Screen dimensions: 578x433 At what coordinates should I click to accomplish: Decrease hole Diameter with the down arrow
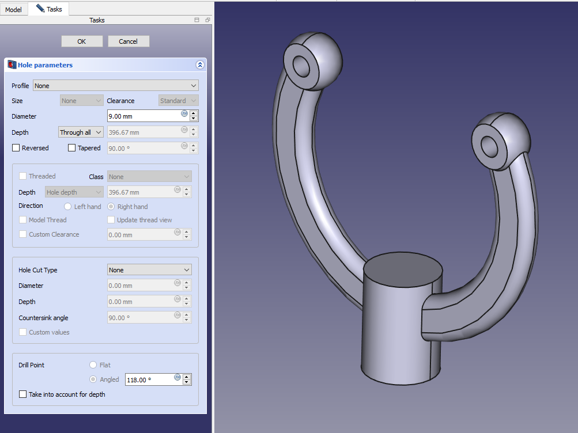pos(194,119)
